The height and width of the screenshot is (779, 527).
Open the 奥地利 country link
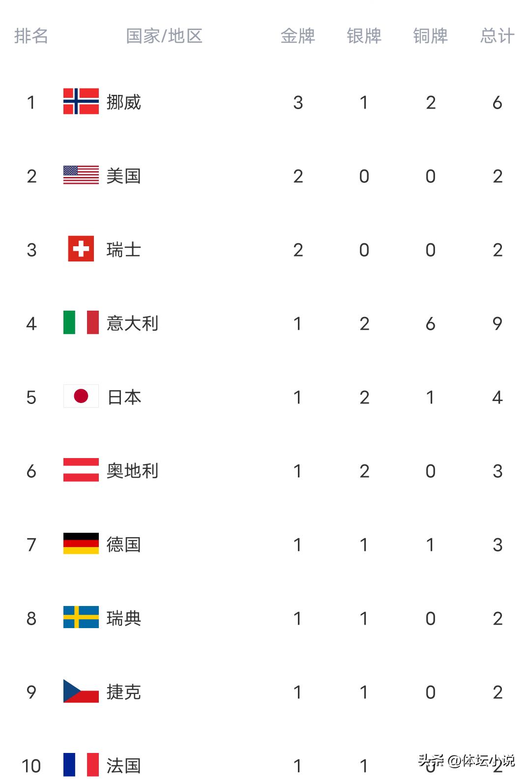[132, 471]
